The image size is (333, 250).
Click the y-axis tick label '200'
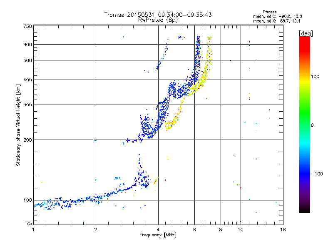point(27,140)
